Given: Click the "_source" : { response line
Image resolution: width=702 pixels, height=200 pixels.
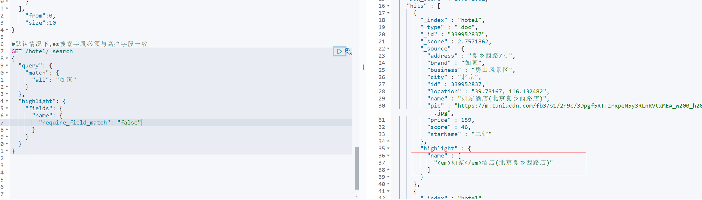Looking at the screenshot, I should (442, 48).
